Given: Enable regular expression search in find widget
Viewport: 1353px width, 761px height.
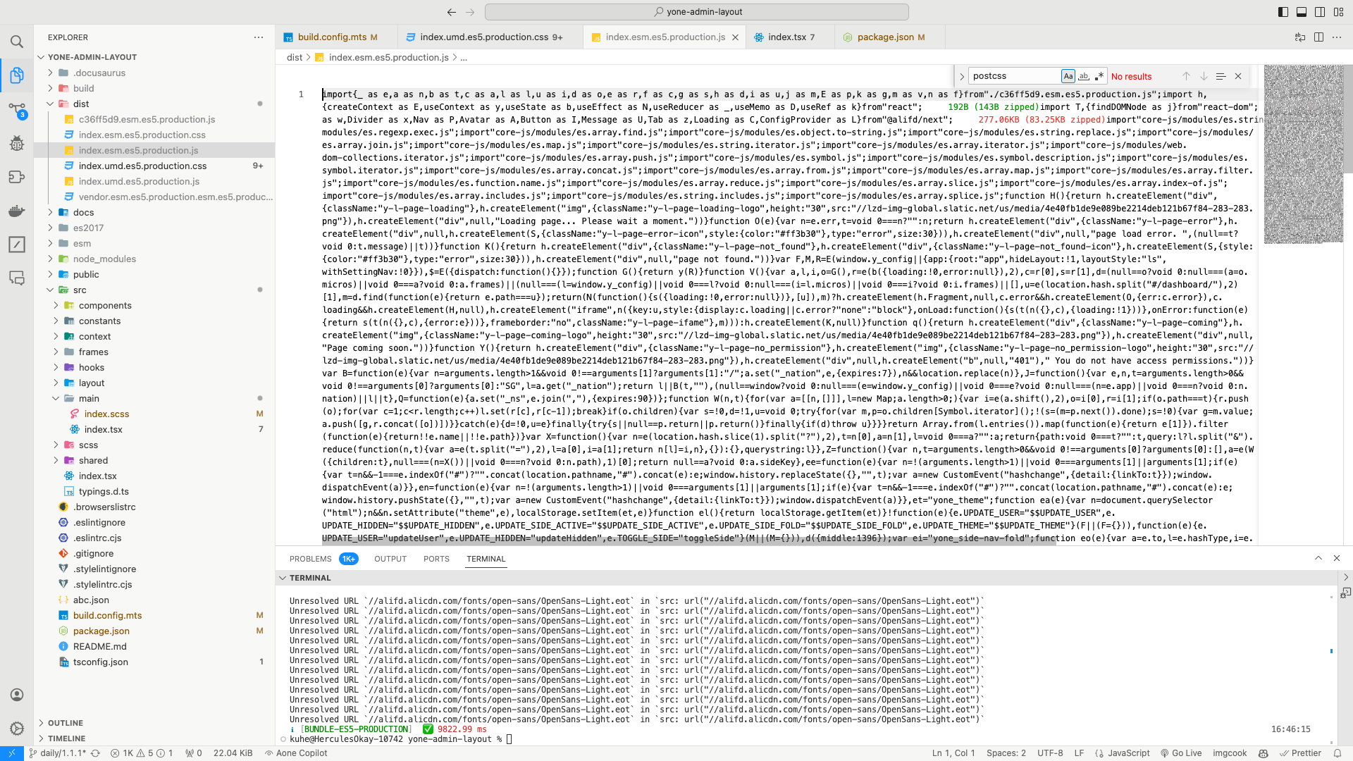Looking at the screenshot, I should (1099, 76).
